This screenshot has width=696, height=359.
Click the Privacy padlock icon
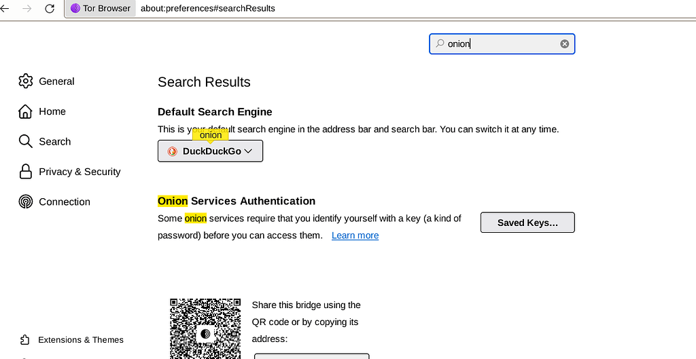point(25,172)
